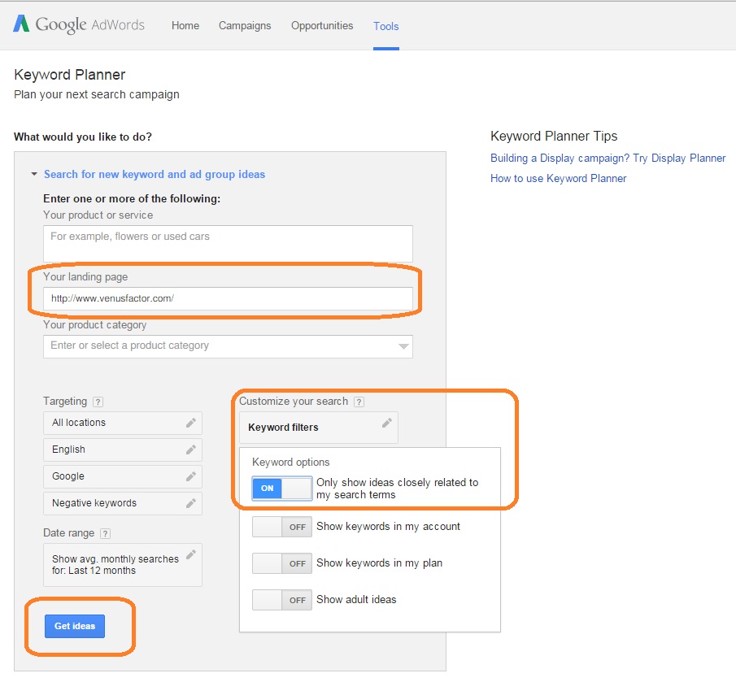Screen dimensions: 736x682
Task: Open How to use Keyword Planner link
Action: [558, 179]
